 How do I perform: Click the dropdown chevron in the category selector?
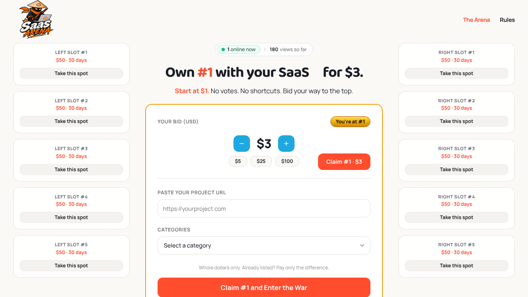(x=362, y=245)
